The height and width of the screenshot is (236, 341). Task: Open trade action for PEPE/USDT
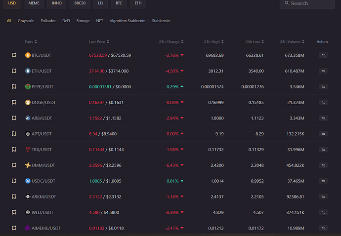click(x=323, y=87)
